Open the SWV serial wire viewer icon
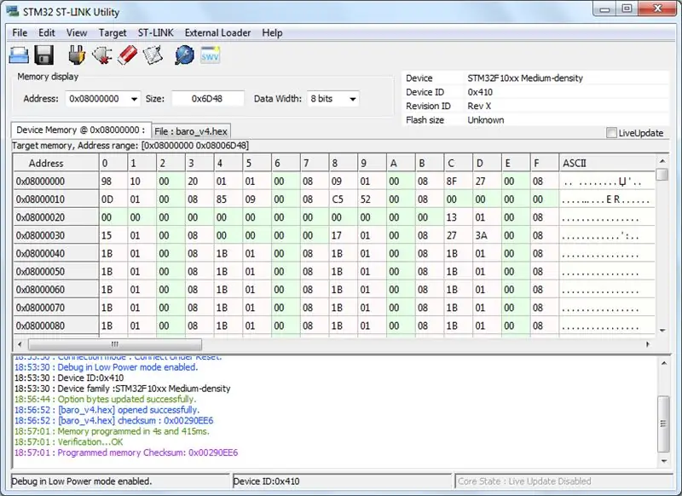682x496 pixels. coord(210,55)
